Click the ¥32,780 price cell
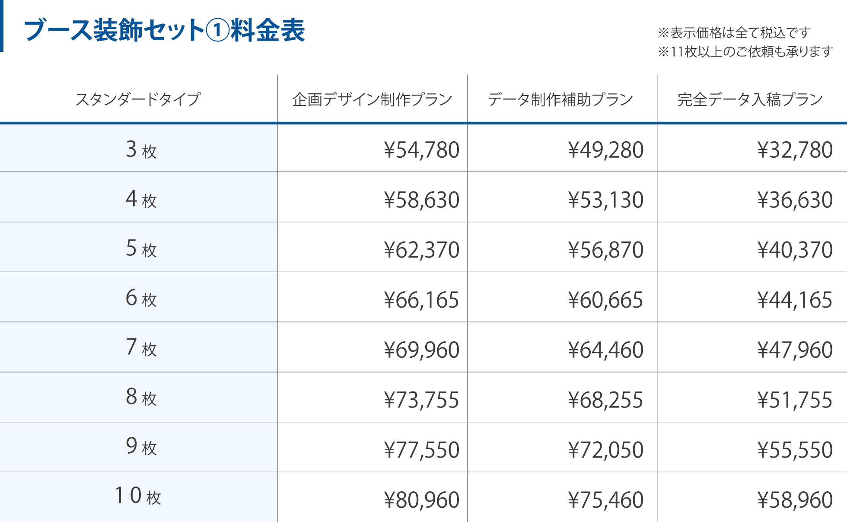The height and width of the screenshot is (522, 847). coord(795,150)
